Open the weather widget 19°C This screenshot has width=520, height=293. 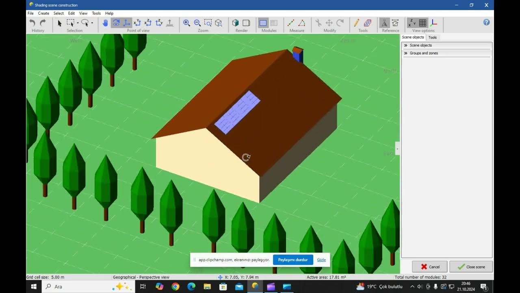(x=379, y=286)
